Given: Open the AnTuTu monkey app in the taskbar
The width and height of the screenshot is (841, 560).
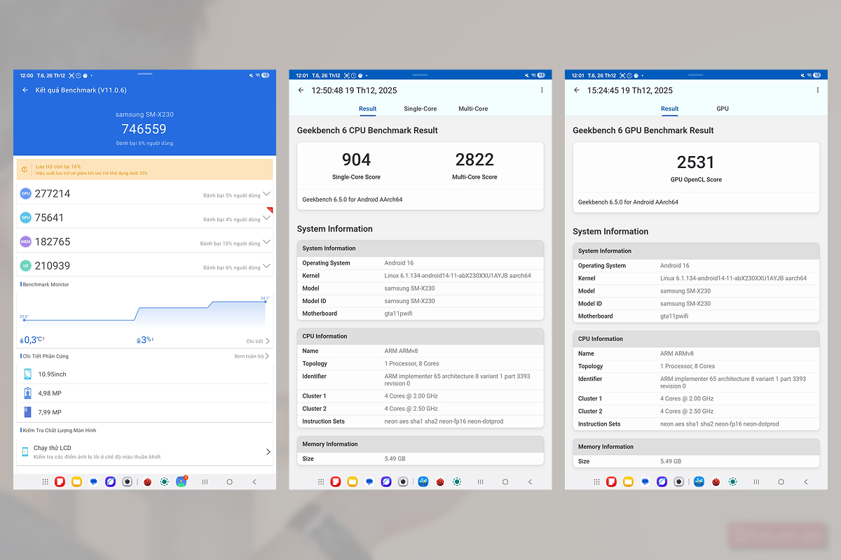Looking at the screenshot, I should (148, 482).
